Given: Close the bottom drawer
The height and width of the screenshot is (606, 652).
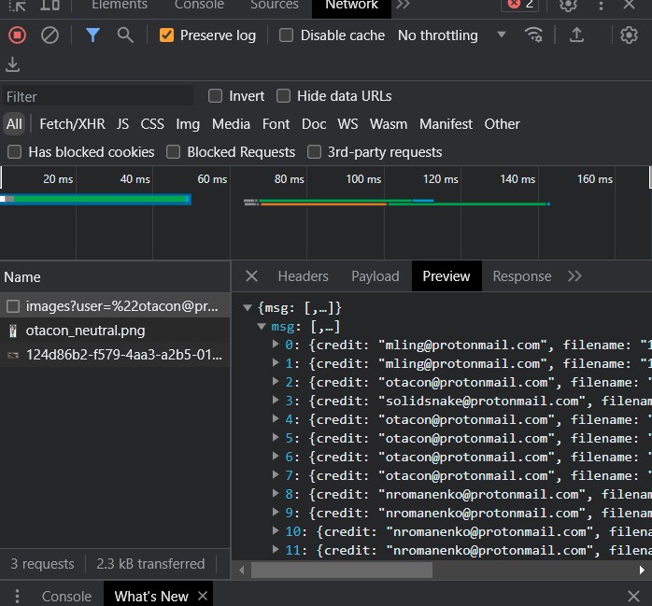Looking at the screenshot, I should tap(633, 596).
